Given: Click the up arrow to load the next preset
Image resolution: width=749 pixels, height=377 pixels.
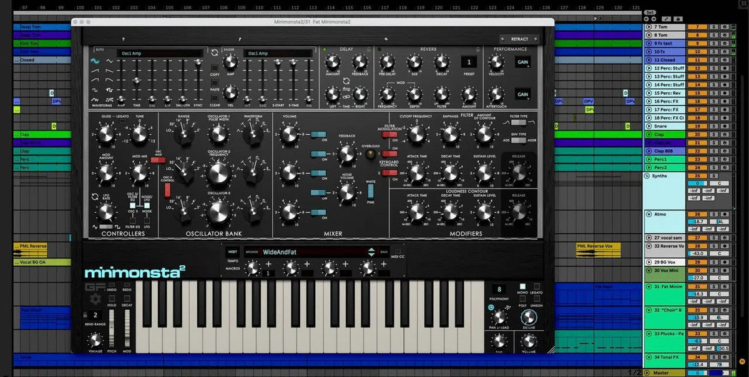Looking at the screenshot, I should tap(372, 249).
